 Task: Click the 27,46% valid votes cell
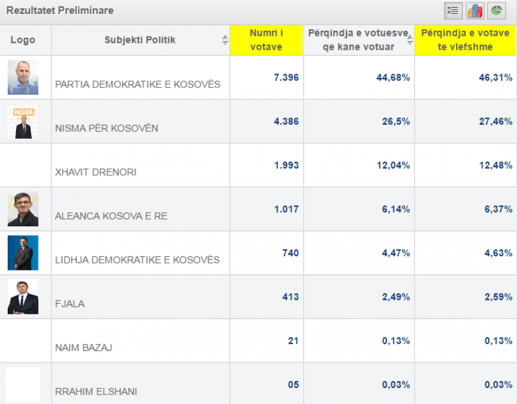[496, 121]
